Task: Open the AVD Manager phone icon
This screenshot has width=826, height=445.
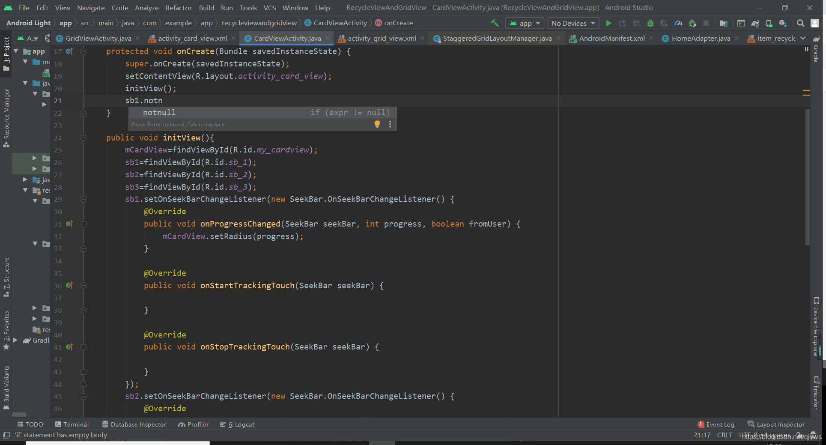Action: (769, 23)
